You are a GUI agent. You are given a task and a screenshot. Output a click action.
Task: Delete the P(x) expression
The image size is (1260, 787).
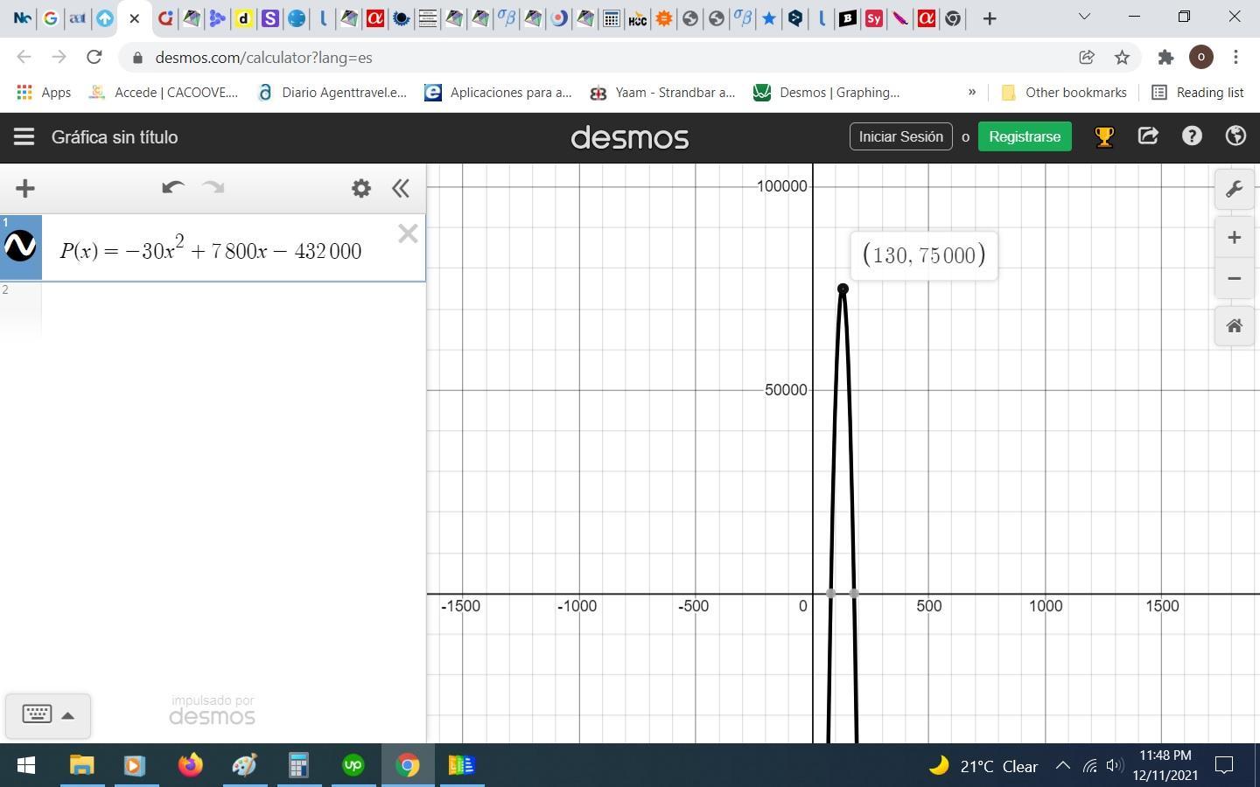(408, 233)
